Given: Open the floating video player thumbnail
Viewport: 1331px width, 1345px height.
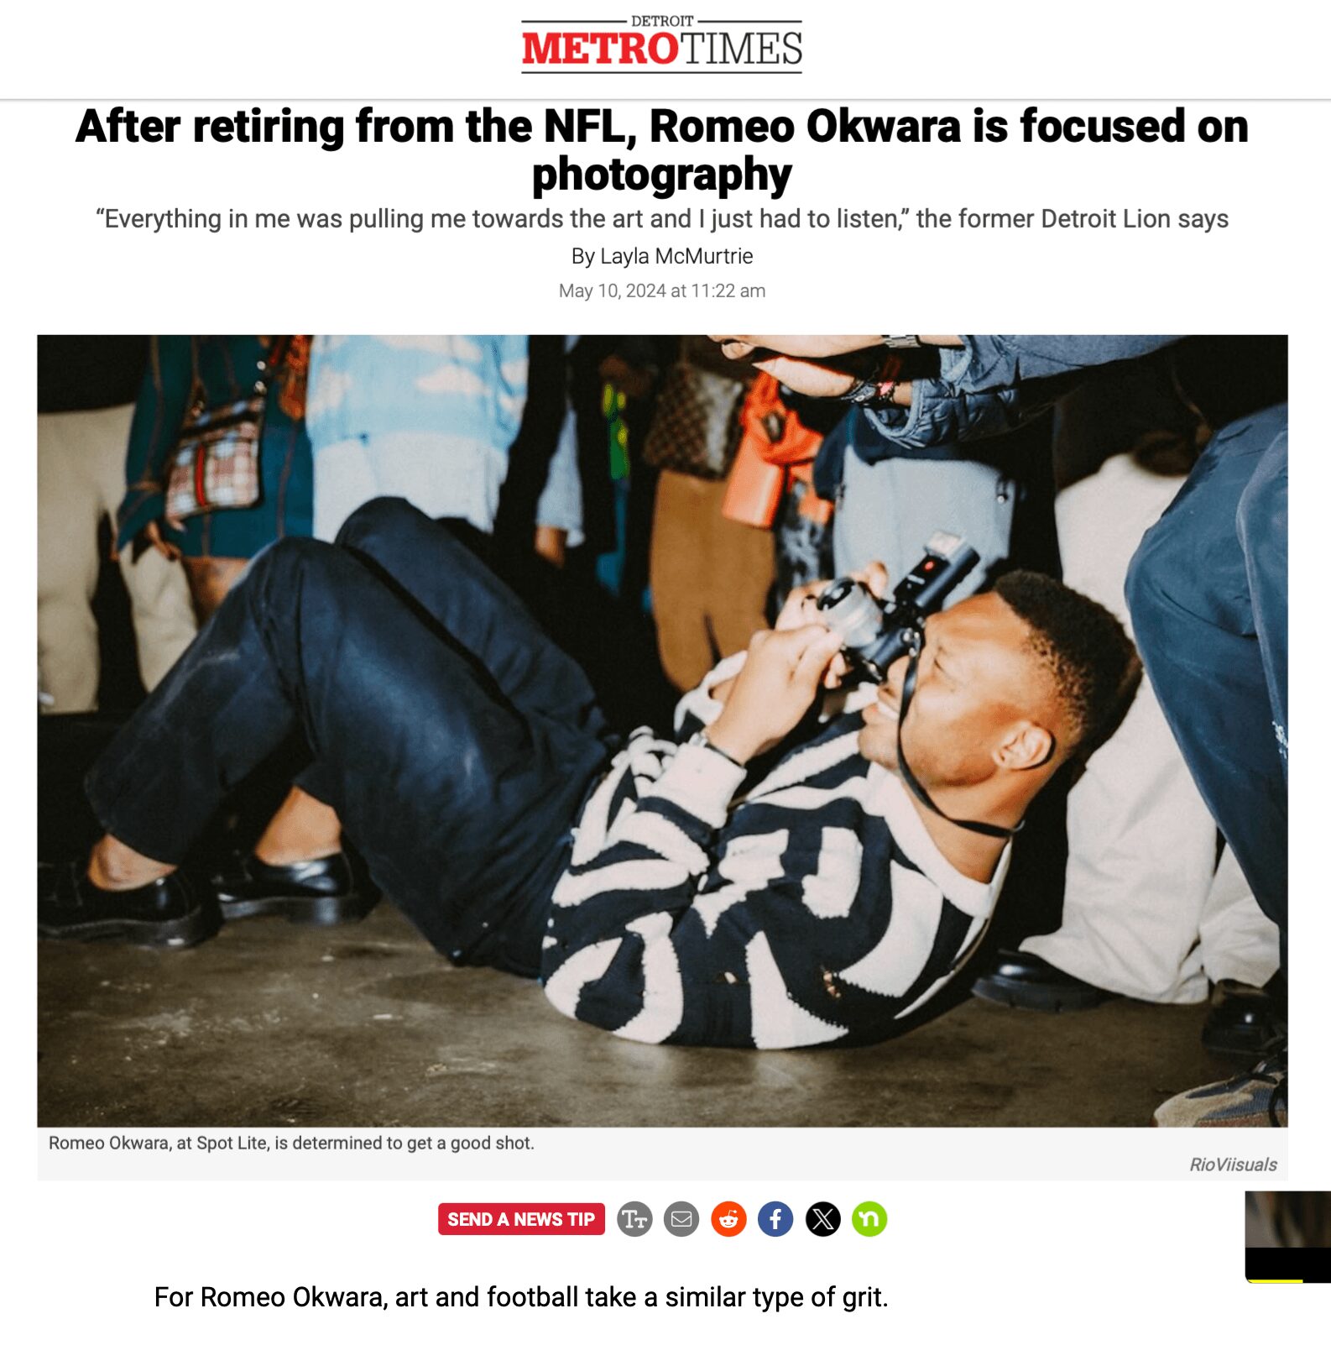Looking at the screenshot, I should point(1288,1236).
